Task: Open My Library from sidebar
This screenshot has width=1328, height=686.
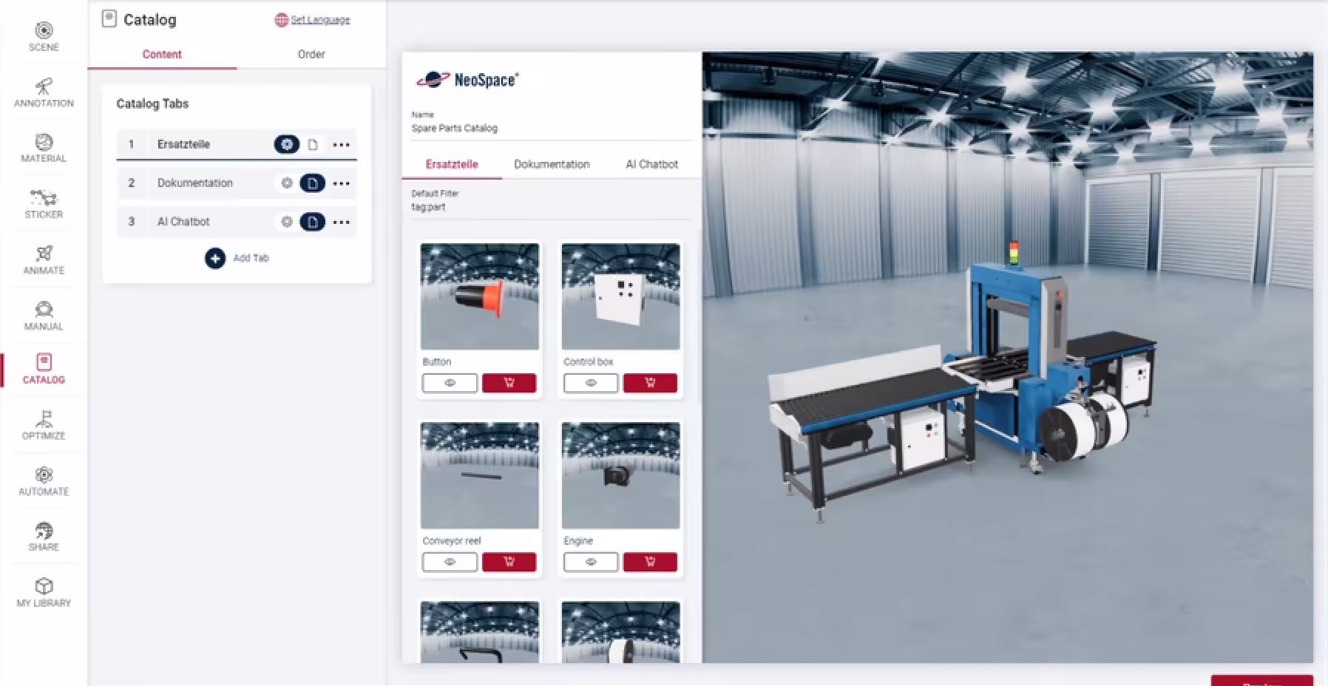Action: coord(44,593)
